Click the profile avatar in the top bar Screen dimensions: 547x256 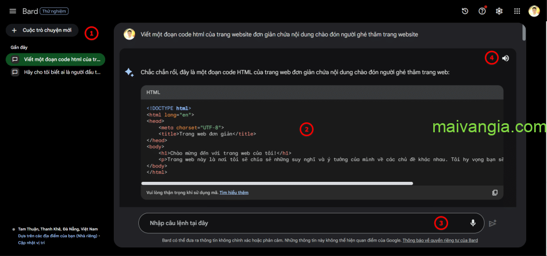point(534,11)
